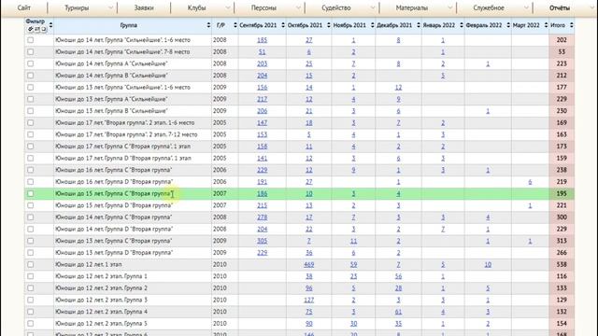Sort by Сентябрь 2021 column arrows

282,25
